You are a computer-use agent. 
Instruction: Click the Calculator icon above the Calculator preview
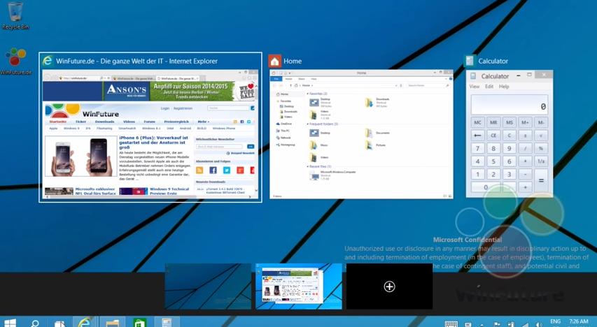[x=470, y=61]
